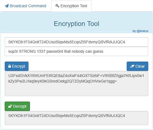Click the key icon on the Encryption Tool tab
The image size is (153, 130).
57,6
